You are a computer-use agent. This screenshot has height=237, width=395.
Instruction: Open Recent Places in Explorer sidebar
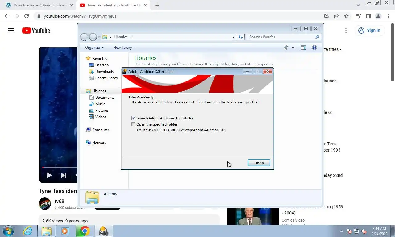(106, 78)
